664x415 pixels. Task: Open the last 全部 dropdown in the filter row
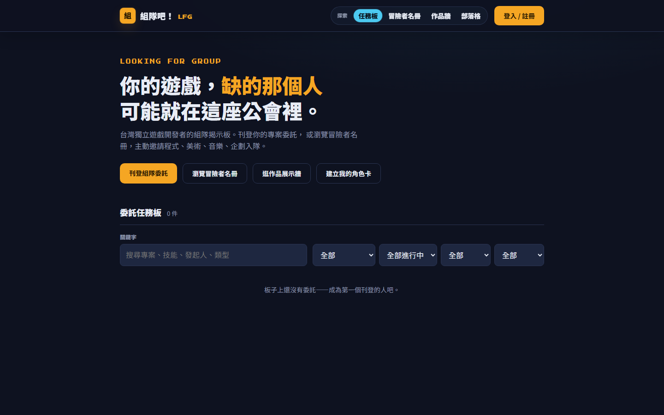click(519, 255)
